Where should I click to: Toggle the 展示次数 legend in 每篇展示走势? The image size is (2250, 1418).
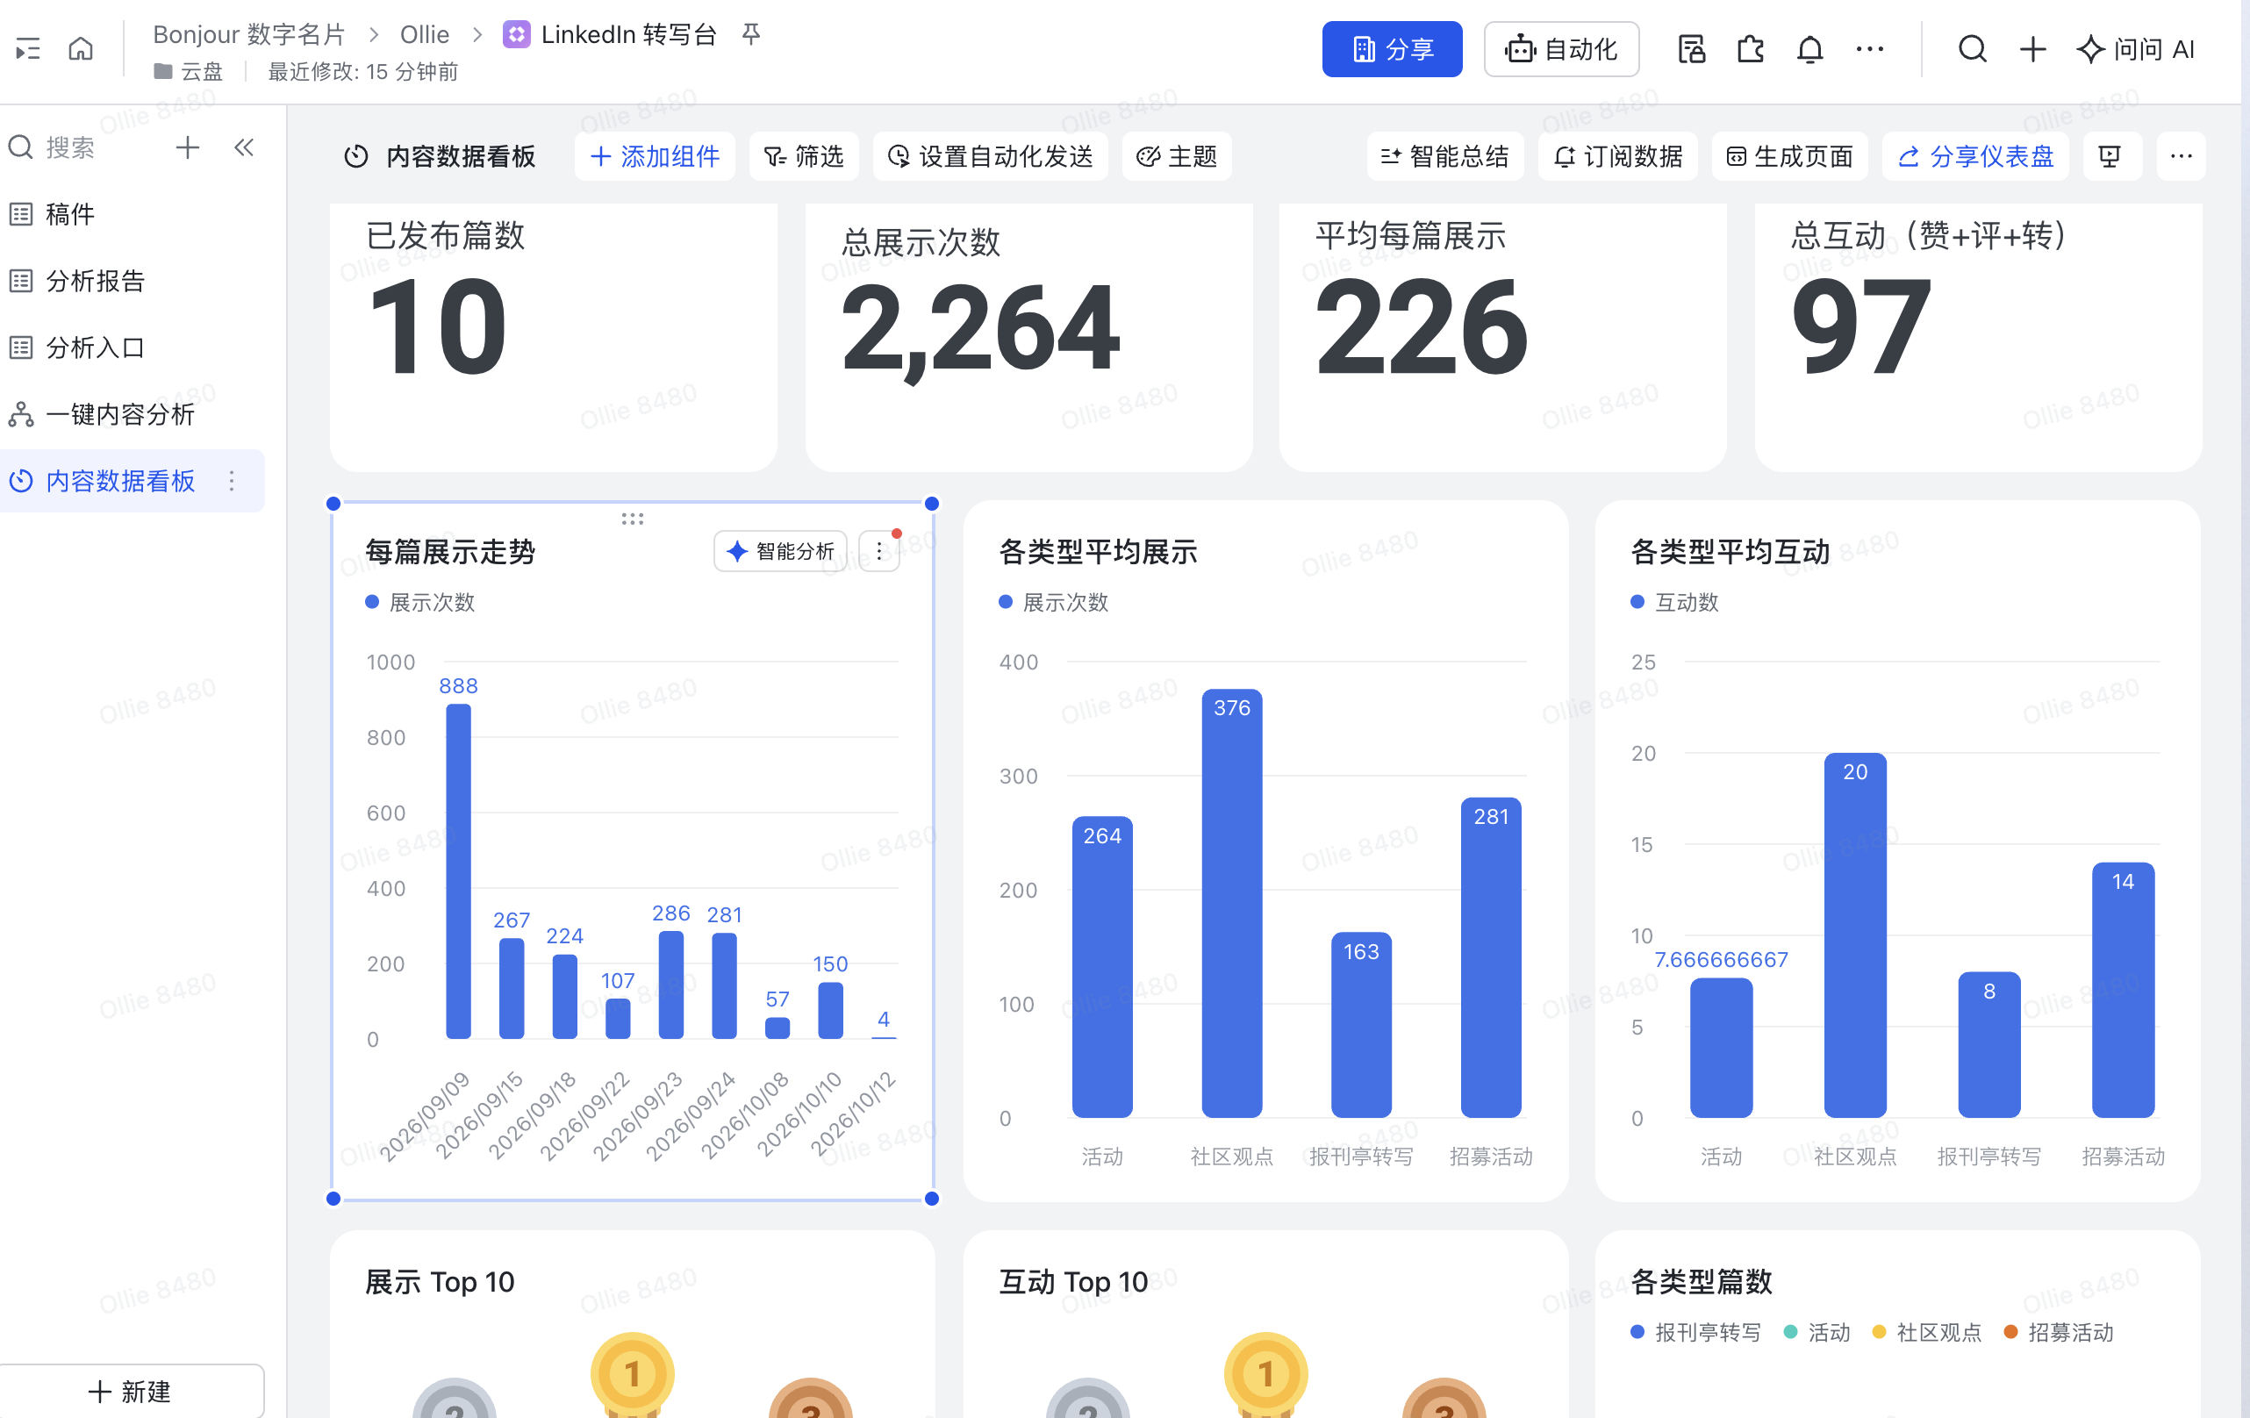tap(420, 602)
